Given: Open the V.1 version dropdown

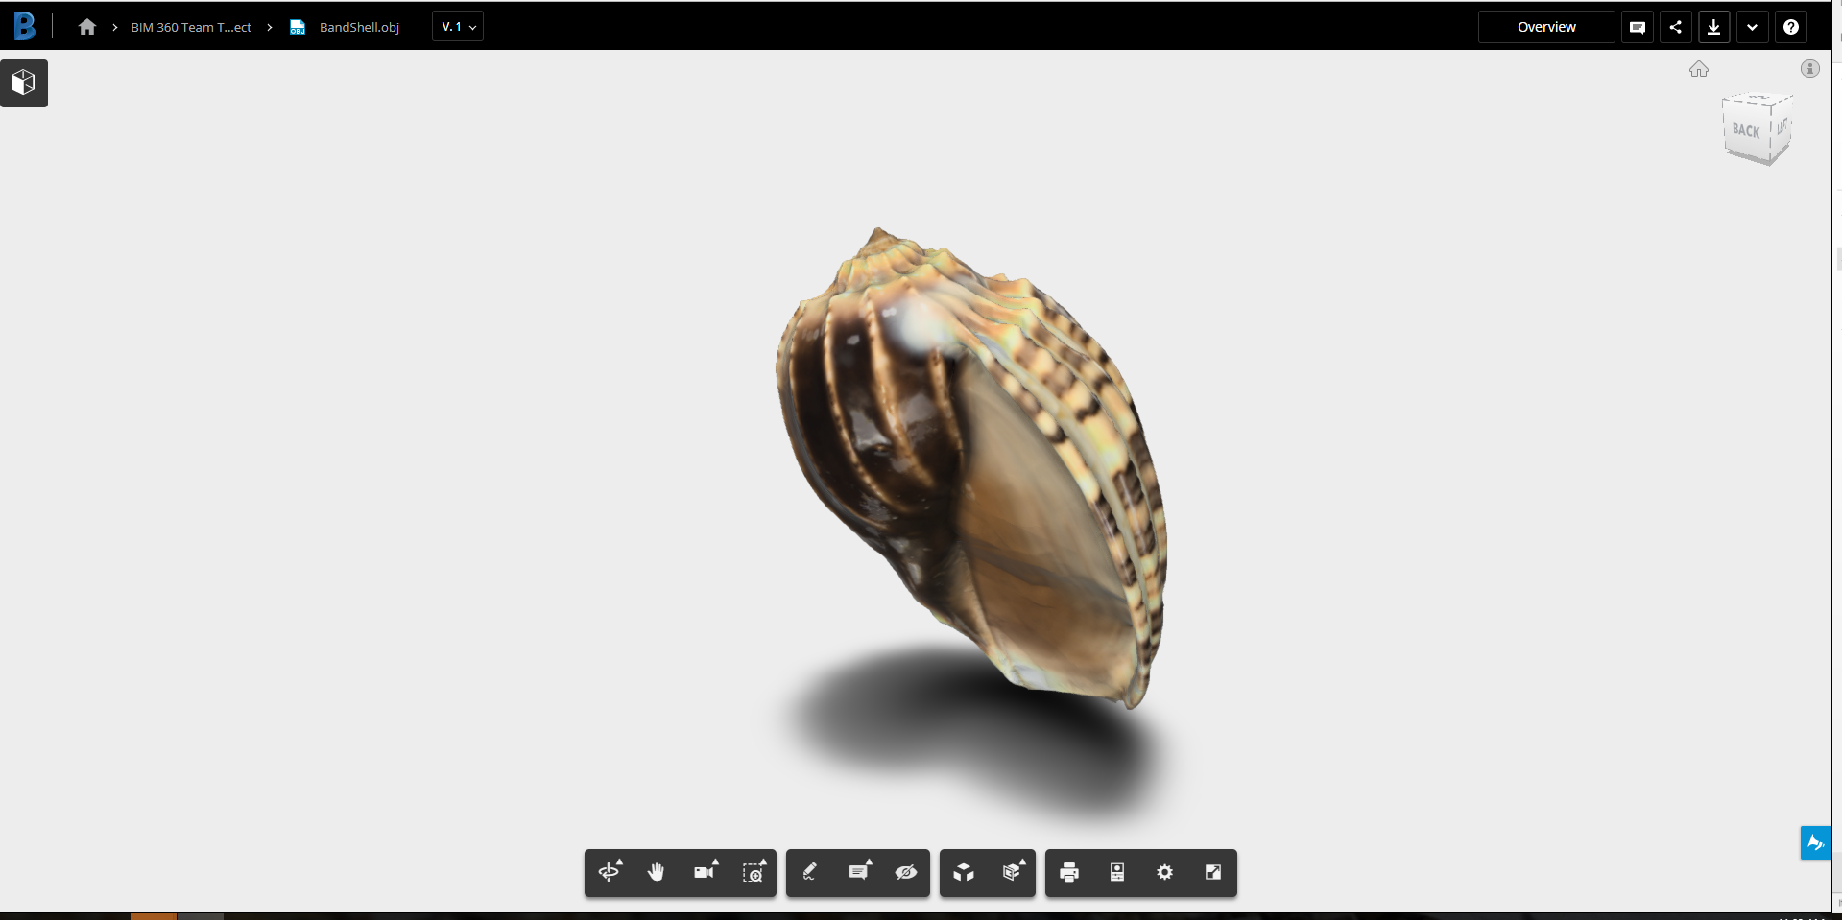Looking at the screenshot, I should tap(457, 26).
